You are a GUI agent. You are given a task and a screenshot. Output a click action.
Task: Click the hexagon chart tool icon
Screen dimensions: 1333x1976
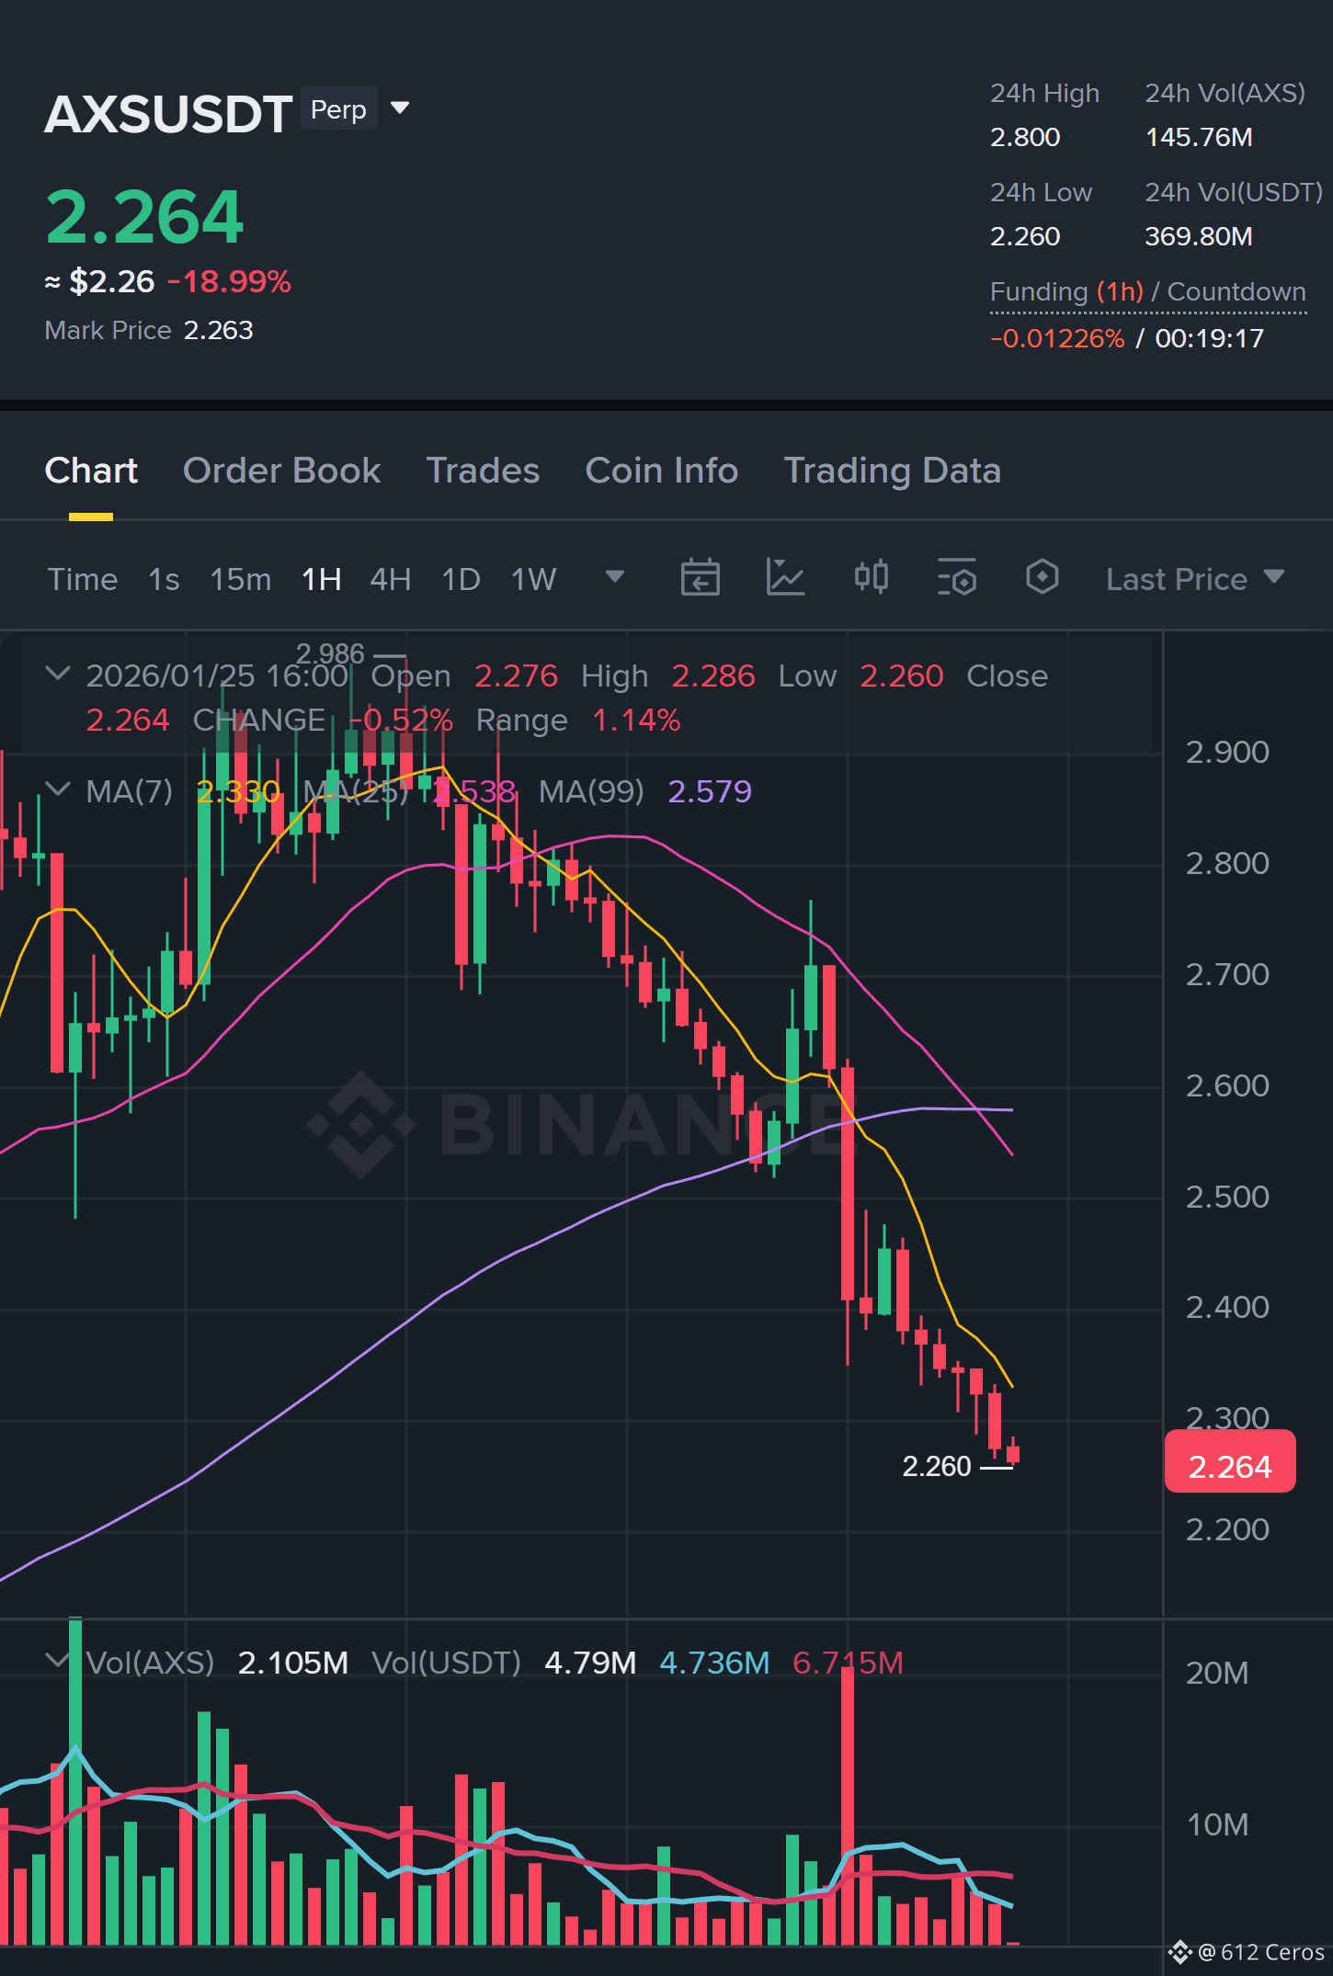1042,578
